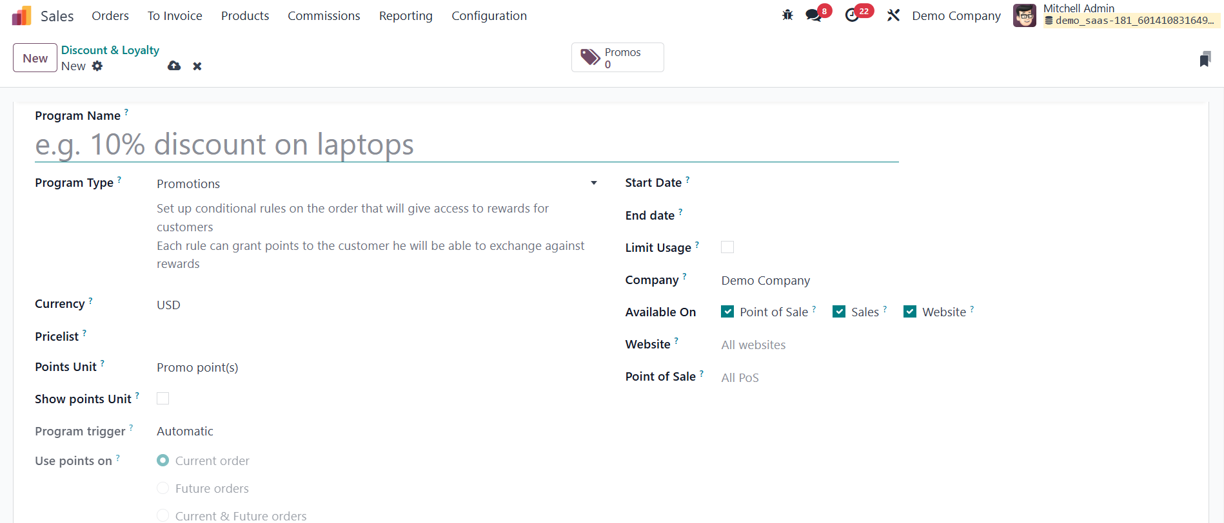Discard changes with the X icon
This screenshot has width=1224, height=523.
pos(197,66)
